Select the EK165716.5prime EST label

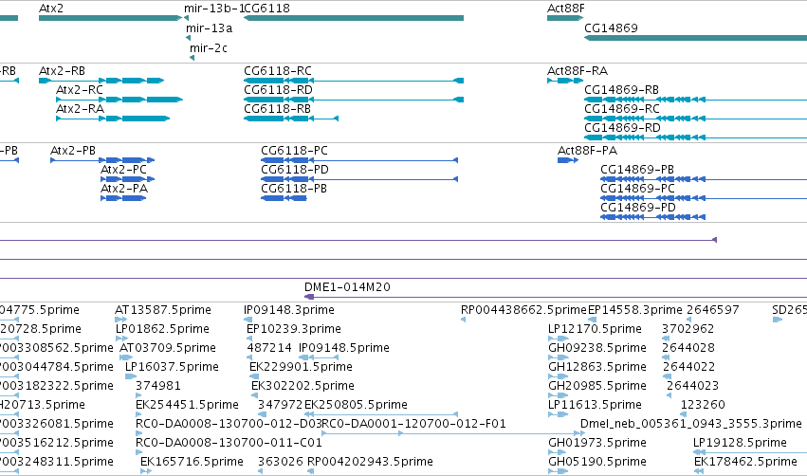pyautogui.click(x=192, y=463)
